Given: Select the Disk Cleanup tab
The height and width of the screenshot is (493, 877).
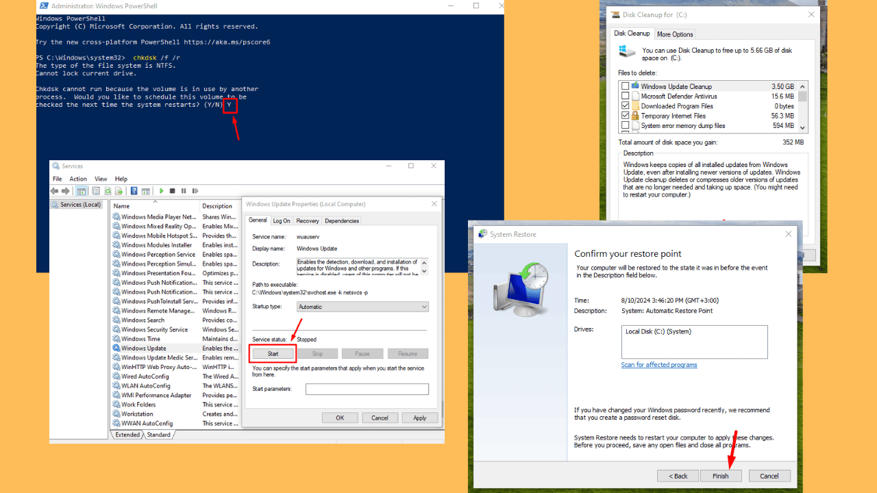Looking at the screenshot, I should 632,33.
